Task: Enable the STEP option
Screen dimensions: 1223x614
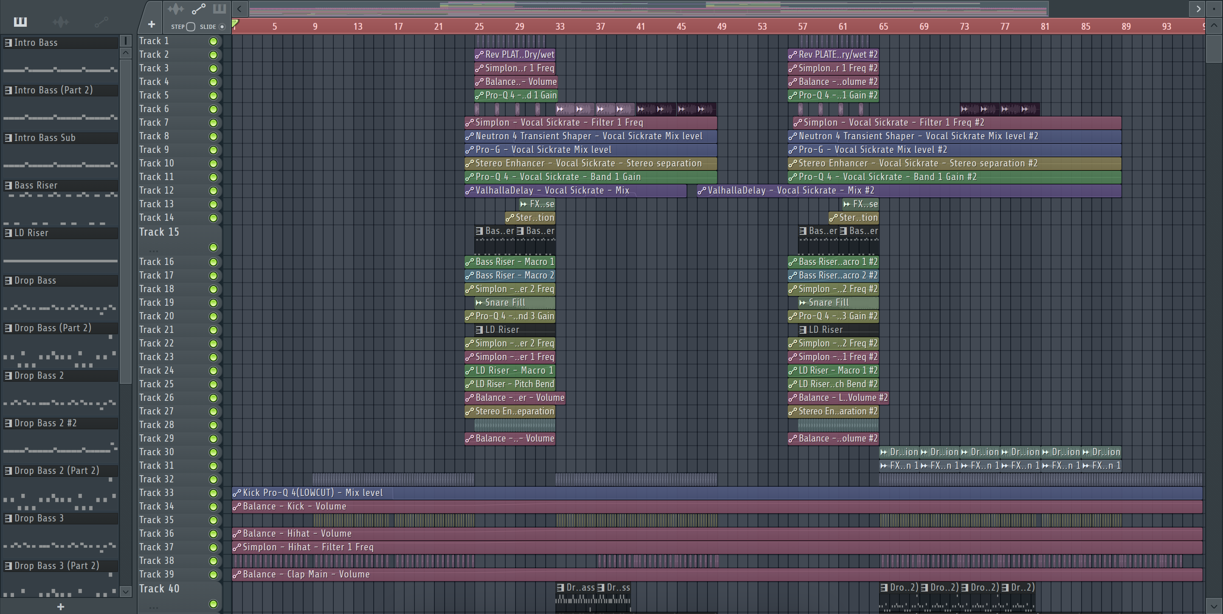Action: 191,27
